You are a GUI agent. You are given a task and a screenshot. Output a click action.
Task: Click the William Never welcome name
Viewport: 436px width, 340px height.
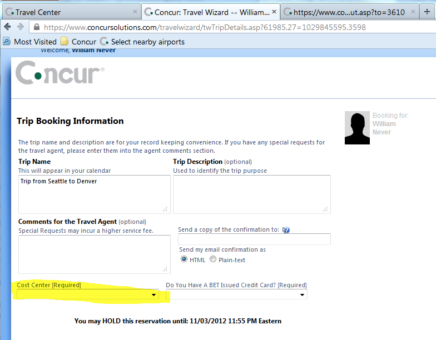click(93, 50)
